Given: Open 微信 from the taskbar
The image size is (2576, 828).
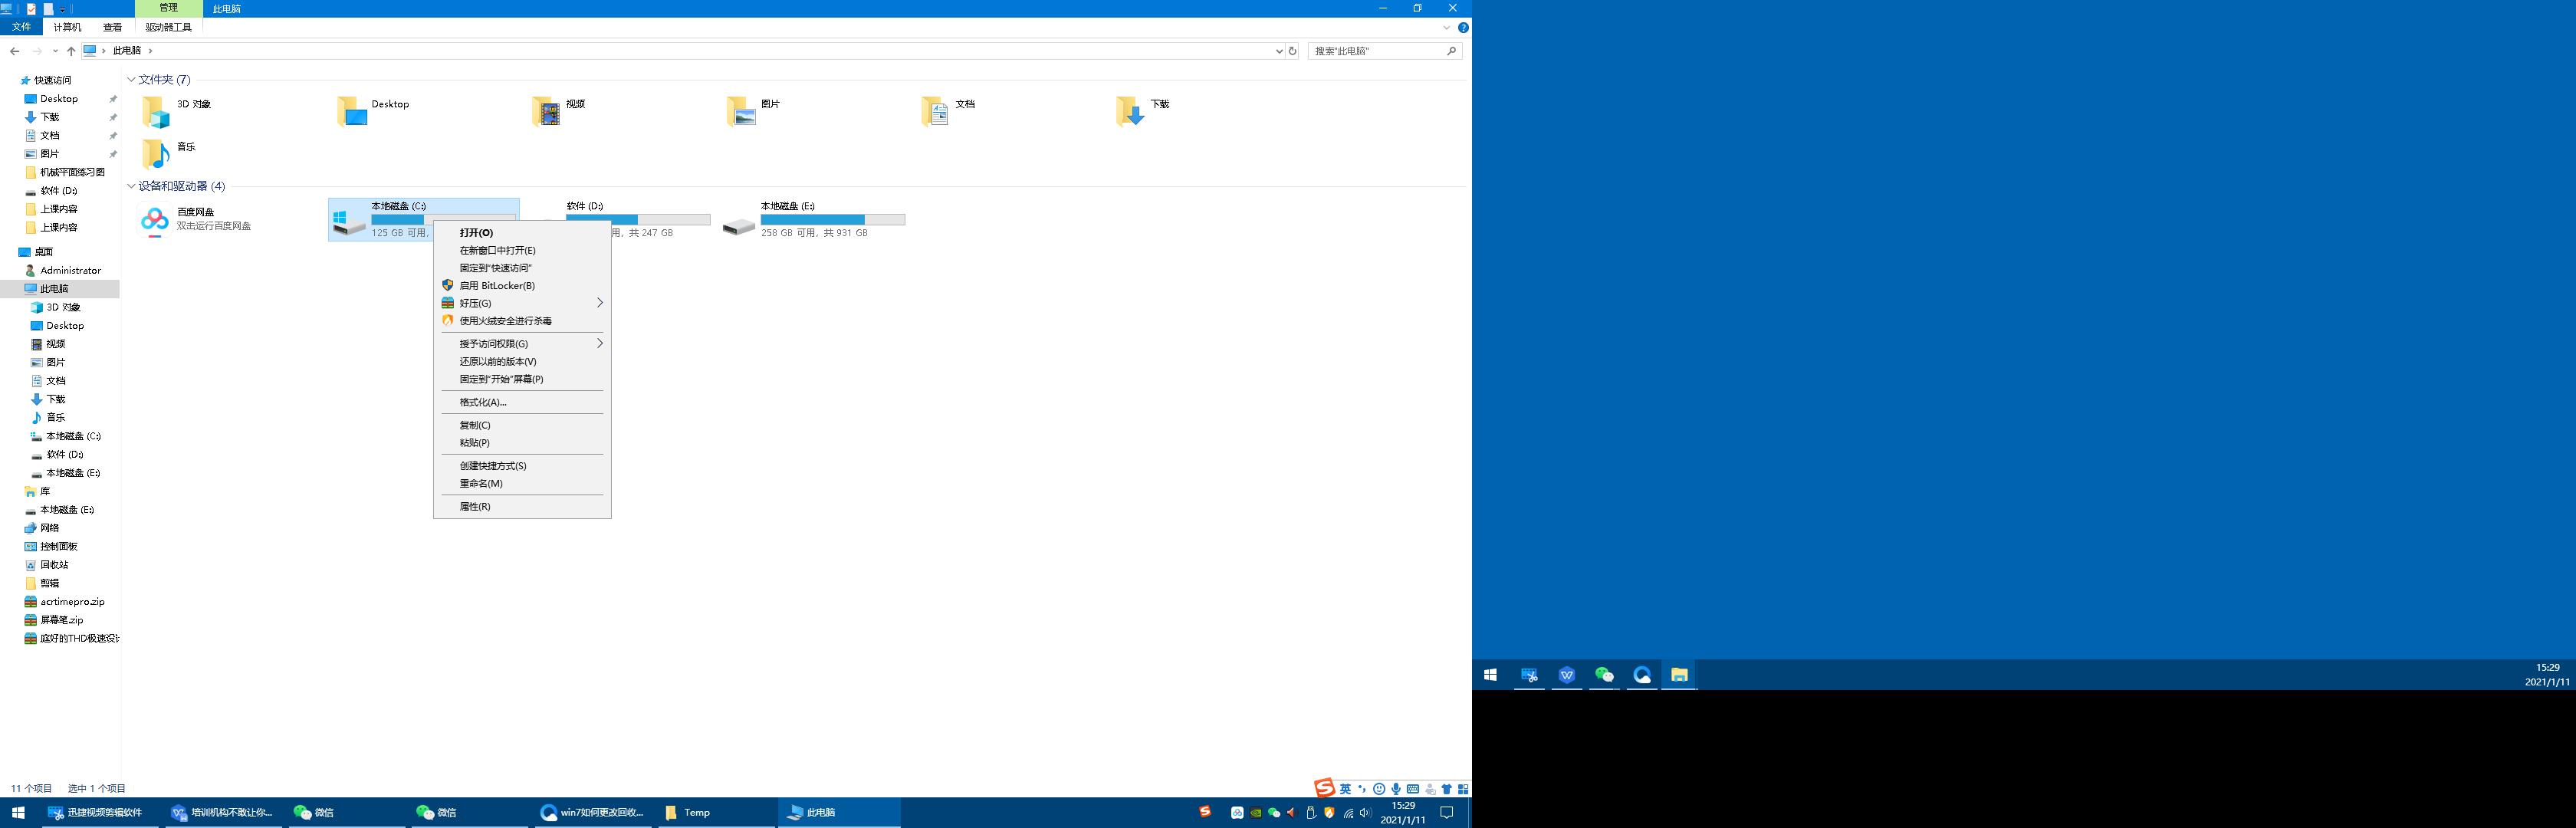Looking at the screenshot, I should (x=320, y=812).
